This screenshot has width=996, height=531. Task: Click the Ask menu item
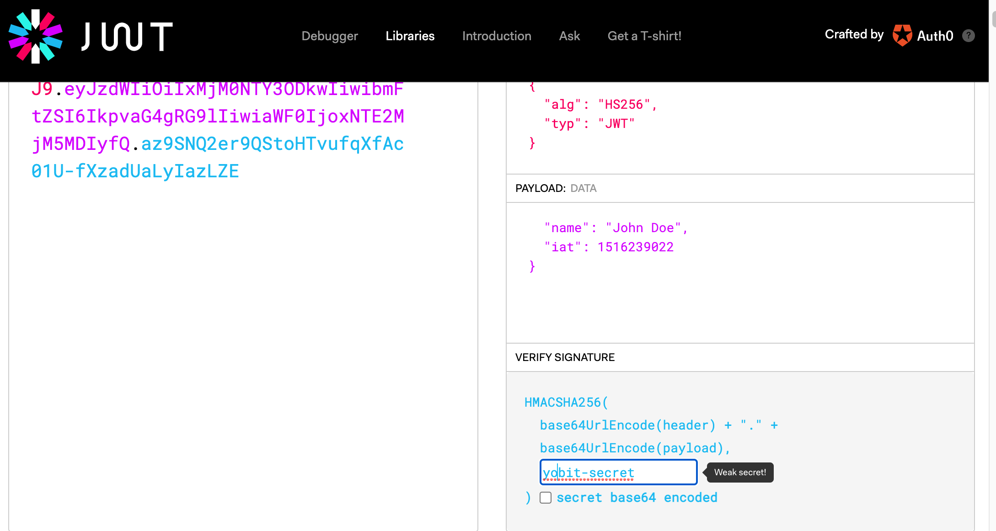[x=569, y=36]
